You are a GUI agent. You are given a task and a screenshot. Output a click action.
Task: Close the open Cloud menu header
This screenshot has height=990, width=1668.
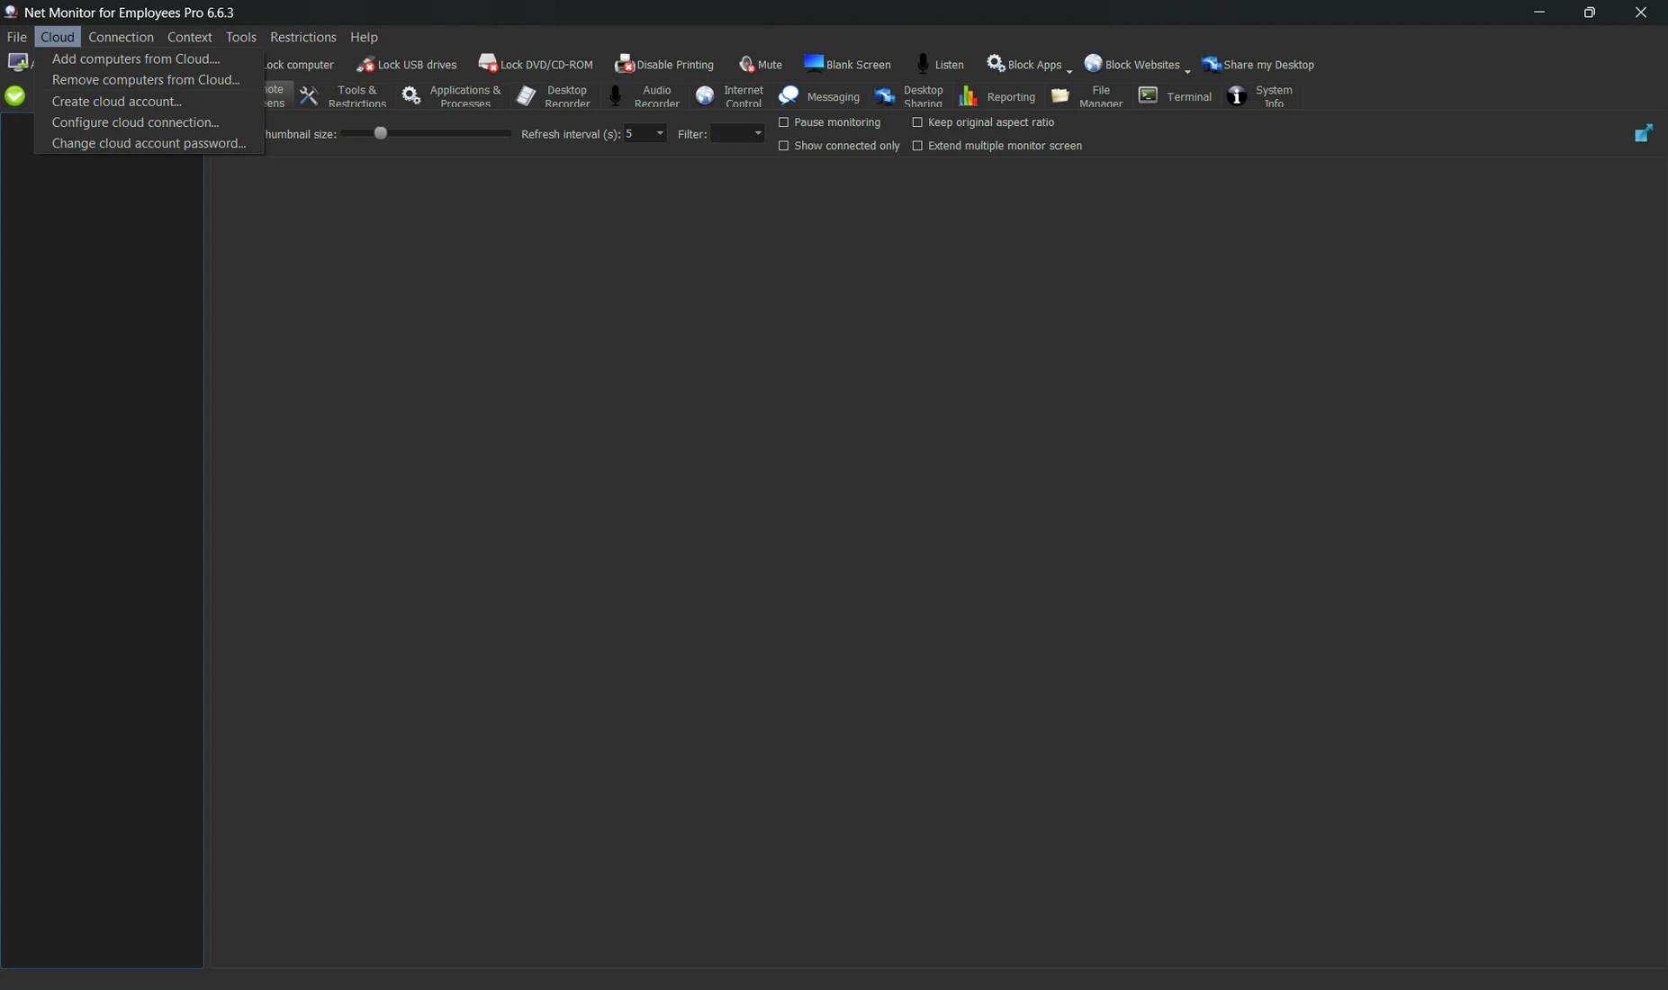tap(57, 37)
